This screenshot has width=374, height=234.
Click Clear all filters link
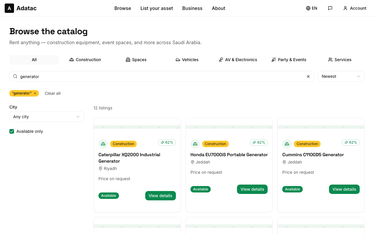(53, 93)
